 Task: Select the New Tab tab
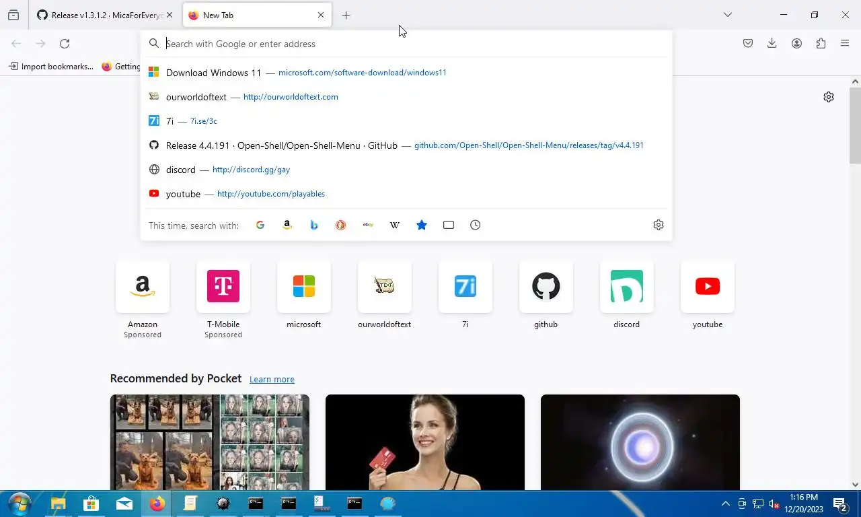pyautogui.click(x=256, y=15)
